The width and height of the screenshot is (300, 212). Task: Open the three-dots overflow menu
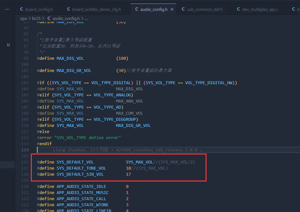(7, 9)
